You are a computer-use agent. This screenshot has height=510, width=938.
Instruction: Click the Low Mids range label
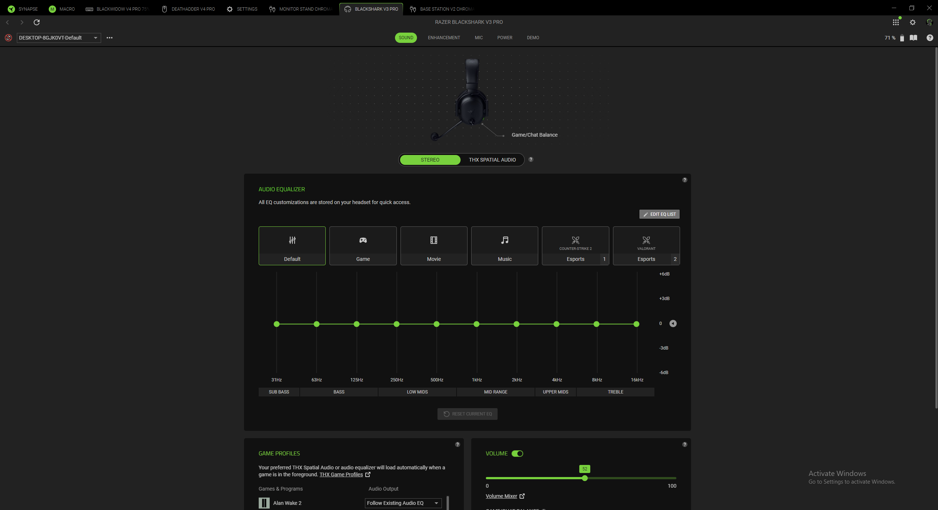(x=417, y=392)
